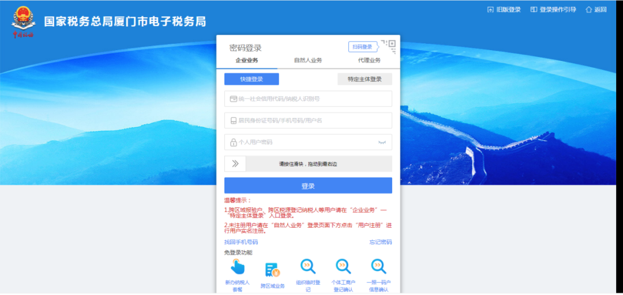623x295 pixels.
Task: Open 新办纳税人套餐 hand icon
Action: point(237,267)
